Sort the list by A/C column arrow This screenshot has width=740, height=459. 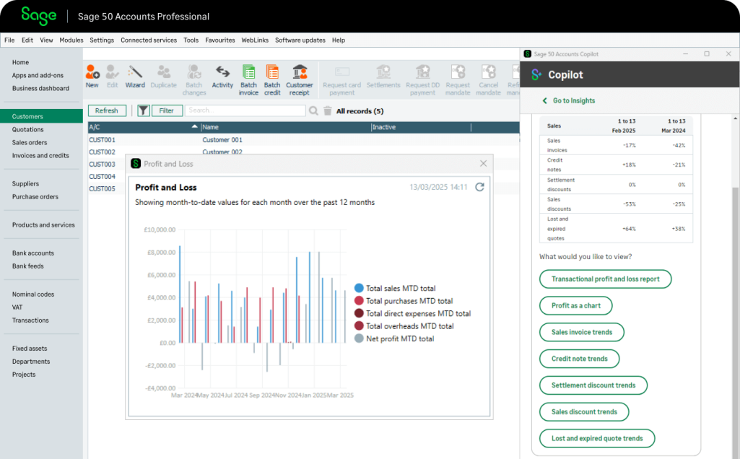point(194,127)
